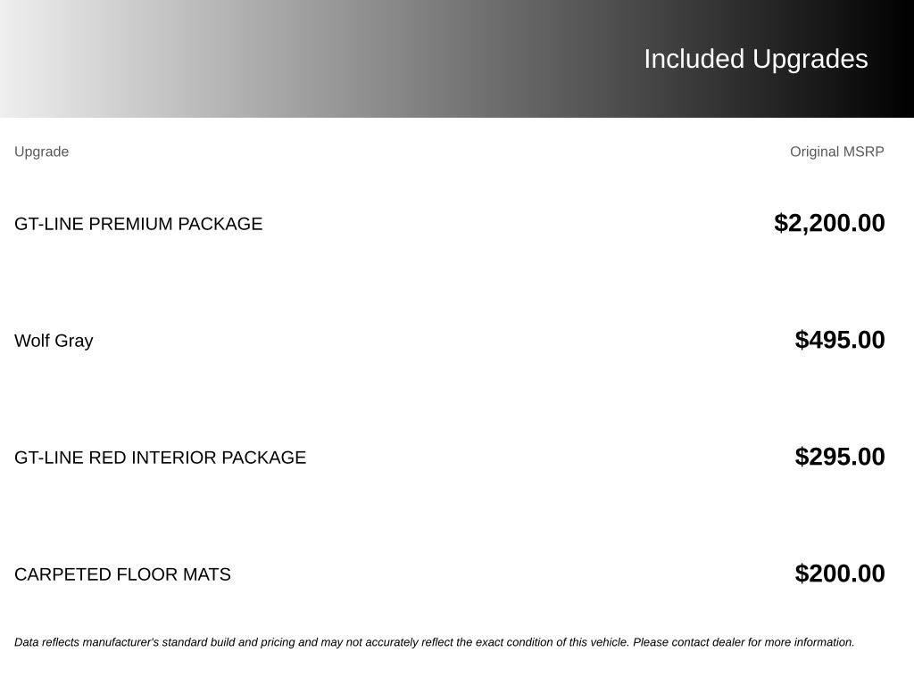Click "standard build" in the disclaimer
Screen dimensions: 914x685
click(x=198, y=642)
